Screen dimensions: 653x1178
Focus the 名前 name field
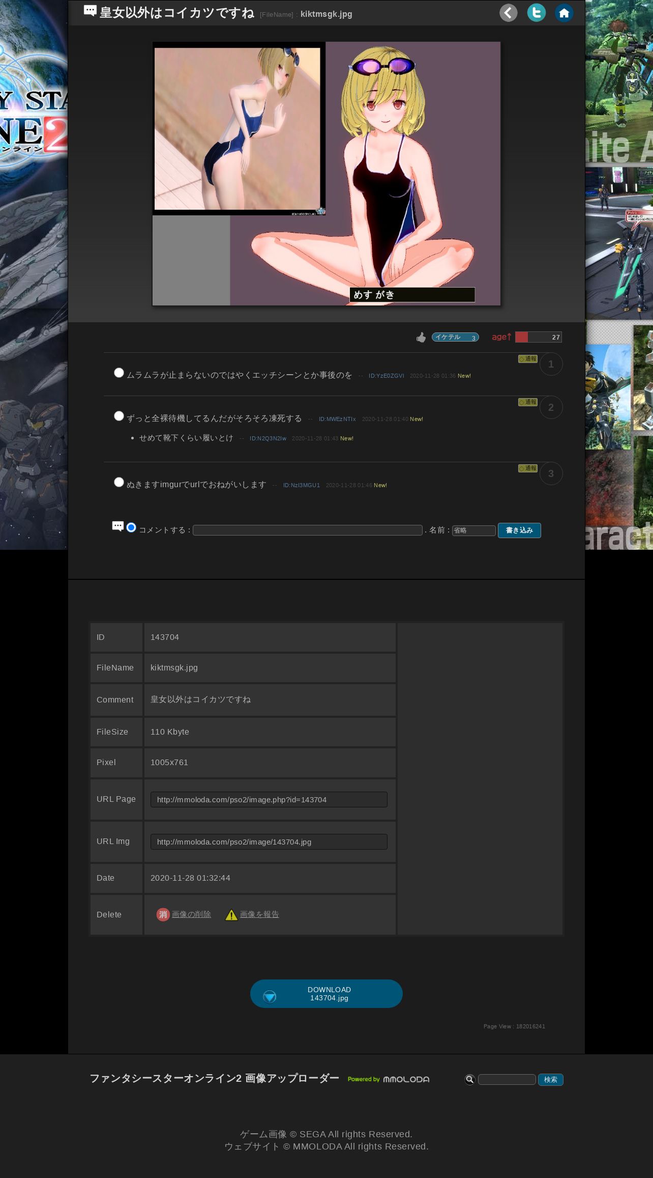tap(474, 530)
